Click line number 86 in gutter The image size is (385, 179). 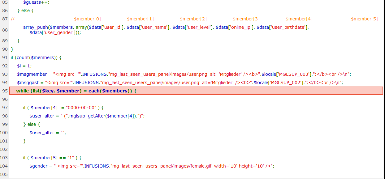point(5,11)
